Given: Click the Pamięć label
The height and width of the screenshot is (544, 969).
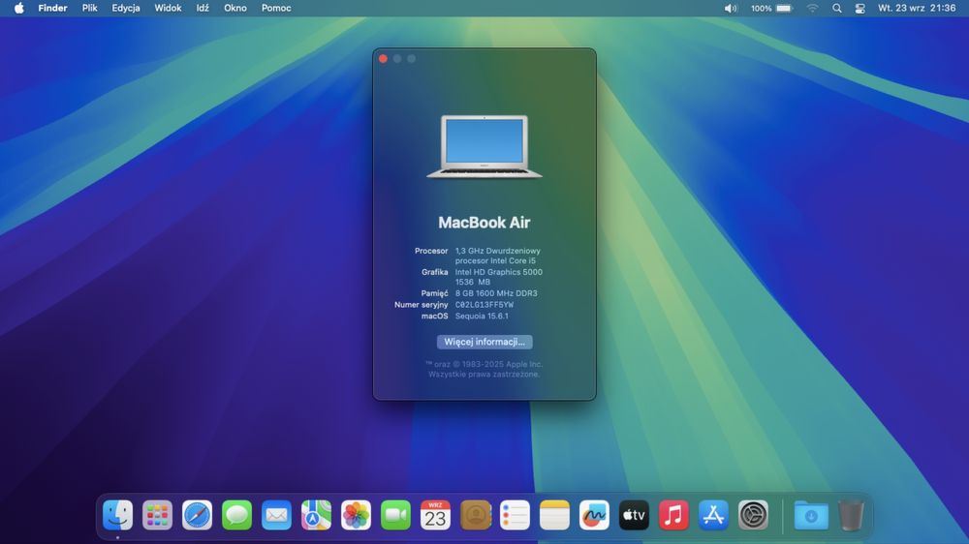Looking at the screenshot, I should point(434,293).
